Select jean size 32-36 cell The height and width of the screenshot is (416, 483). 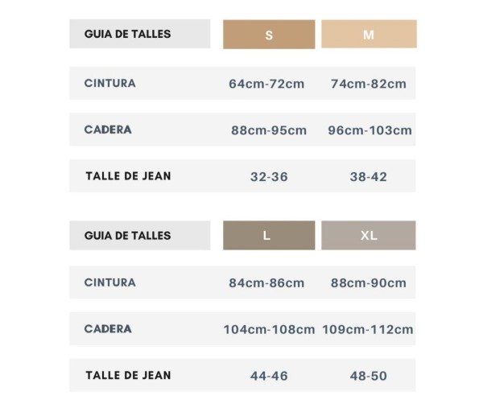tap(269, 177)
